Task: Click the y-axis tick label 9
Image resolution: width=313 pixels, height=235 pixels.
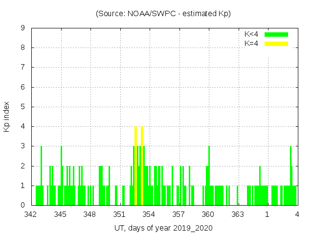Action: pos(23,28)
